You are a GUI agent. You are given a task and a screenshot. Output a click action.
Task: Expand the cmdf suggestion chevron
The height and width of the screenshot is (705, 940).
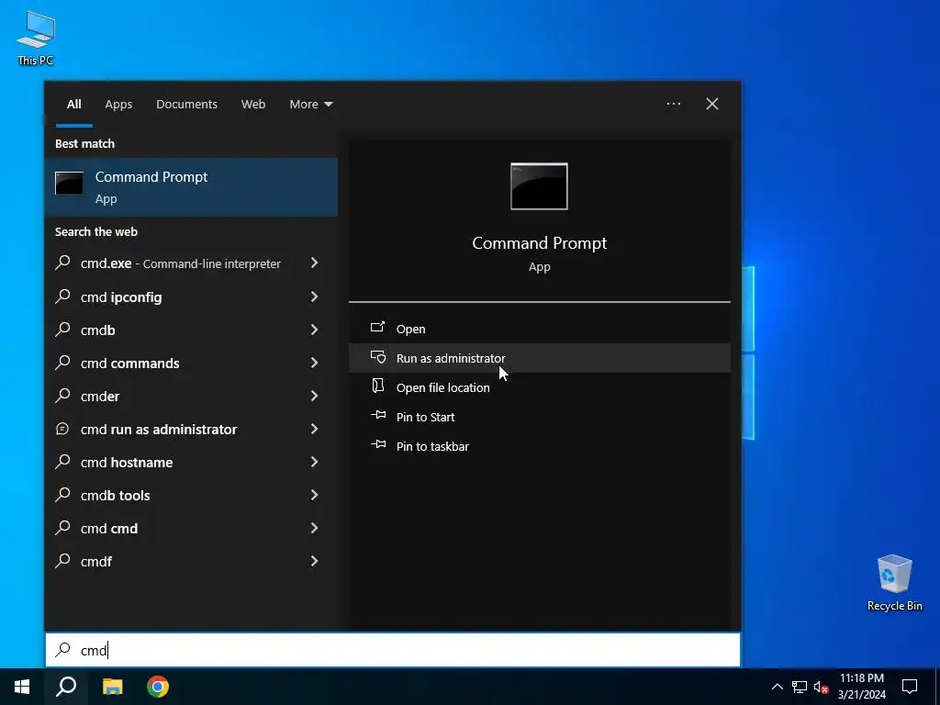(x=314, y=561)
